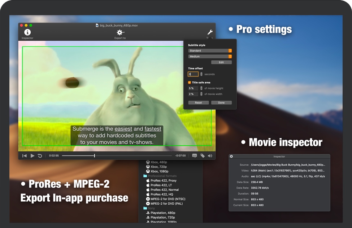
Task: Click the Time offset seconds field
Action: (x=194, y=74)
